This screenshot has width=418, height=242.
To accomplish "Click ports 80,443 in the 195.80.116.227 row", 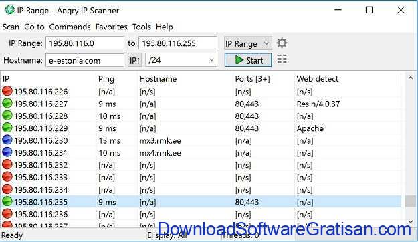I will 247,104.
